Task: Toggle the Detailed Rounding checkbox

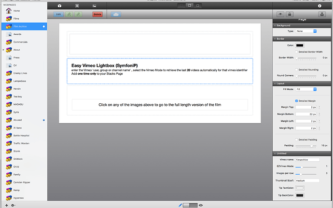Action: point(296,69)
